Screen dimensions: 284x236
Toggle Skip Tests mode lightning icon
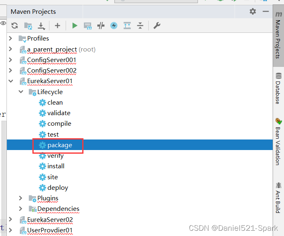point(114,26)
